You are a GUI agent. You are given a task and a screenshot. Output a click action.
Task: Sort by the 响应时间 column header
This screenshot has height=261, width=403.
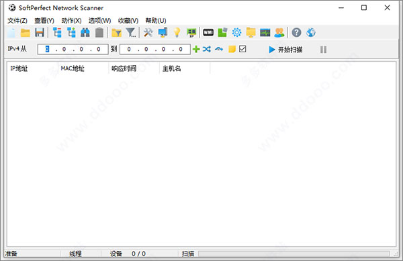point(134,68)
